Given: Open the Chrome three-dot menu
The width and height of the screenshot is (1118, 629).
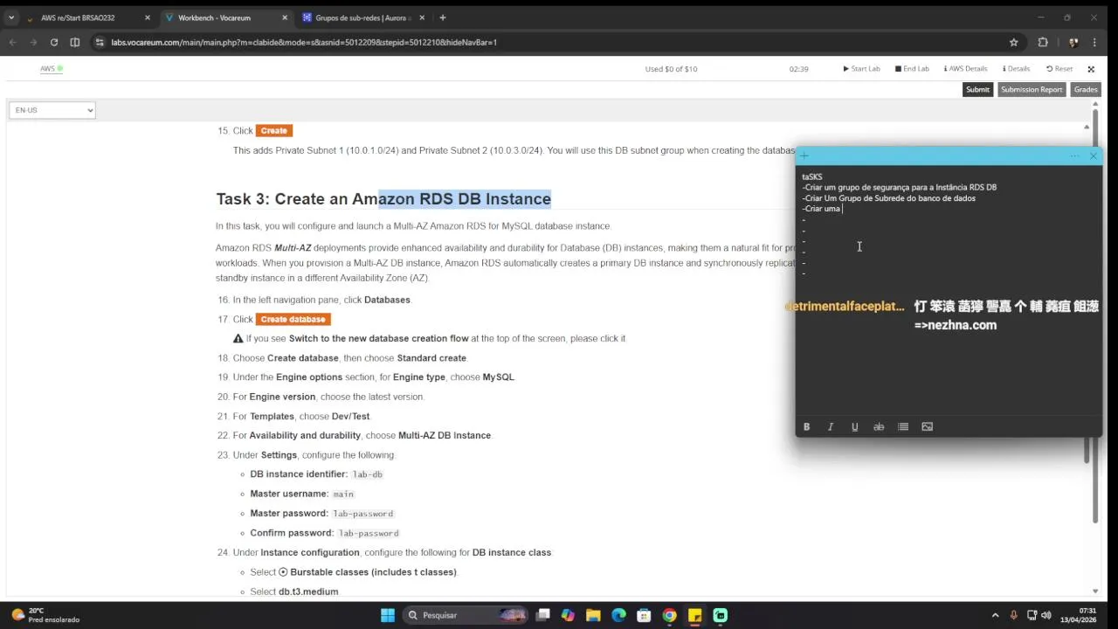Looking at the screenshot, I should click(x=1095, y=42).
